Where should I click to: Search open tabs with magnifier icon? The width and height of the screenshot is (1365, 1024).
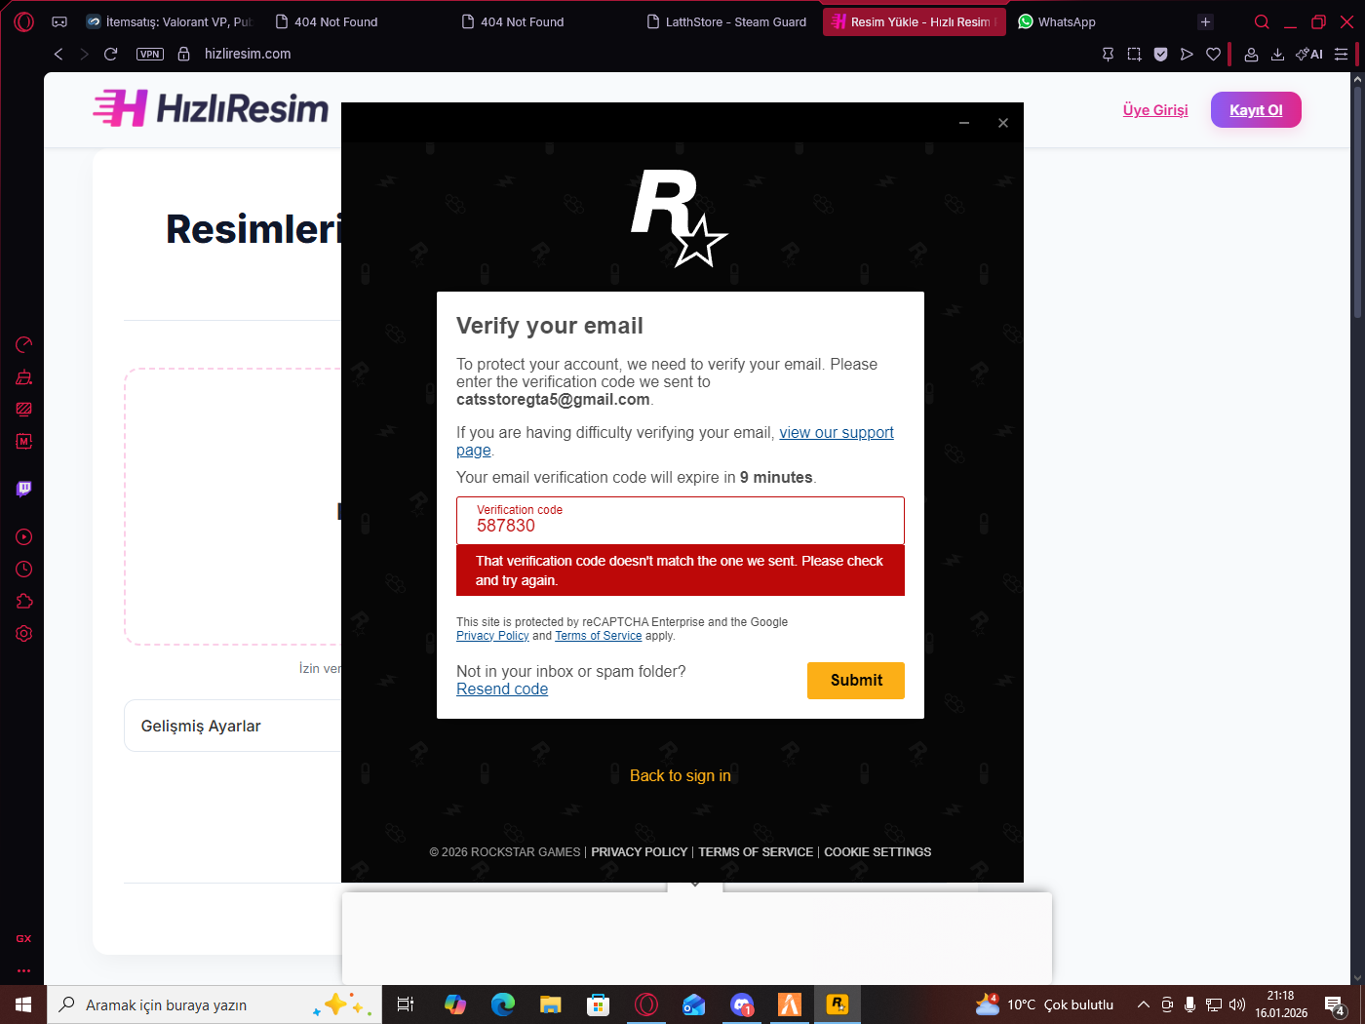tap(1262, 21)
